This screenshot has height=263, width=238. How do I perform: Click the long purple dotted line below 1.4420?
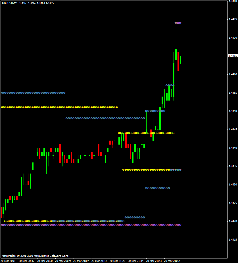91,225
